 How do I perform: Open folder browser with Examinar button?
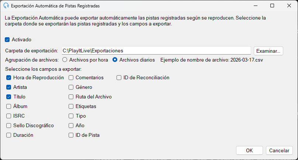pyautogui.click(x=268, y=51)
